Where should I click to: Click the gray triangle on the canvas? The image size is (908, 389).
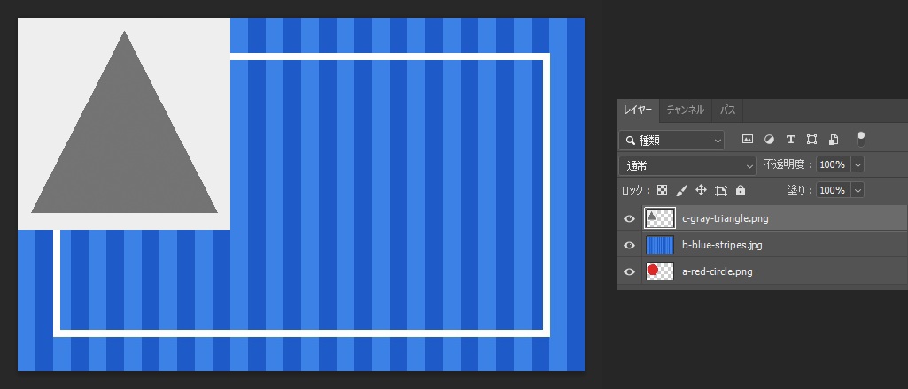(x=124, y=144)
